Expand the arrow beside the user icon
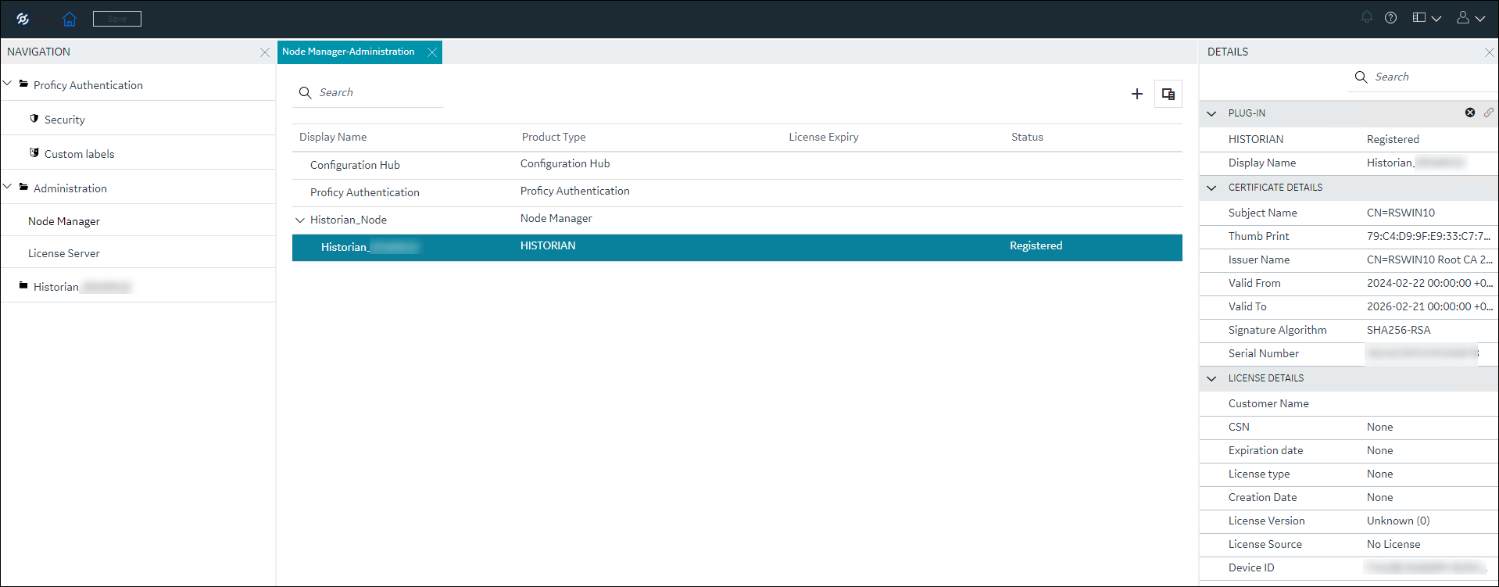The image size is (1499, 587). click(x=1480, y=18)
